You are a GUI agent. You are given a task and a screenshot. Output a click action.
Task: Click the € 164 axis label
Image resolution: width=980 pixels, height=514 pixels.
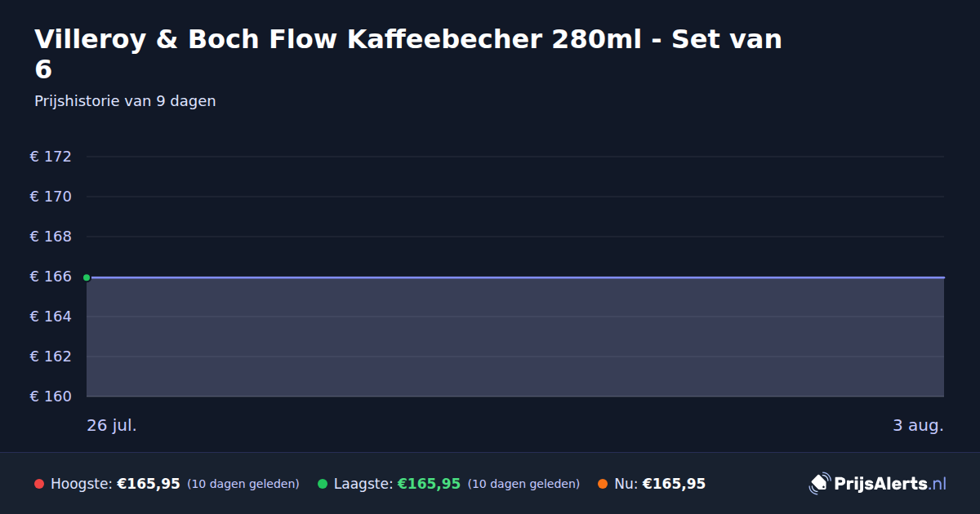(51, 317)
